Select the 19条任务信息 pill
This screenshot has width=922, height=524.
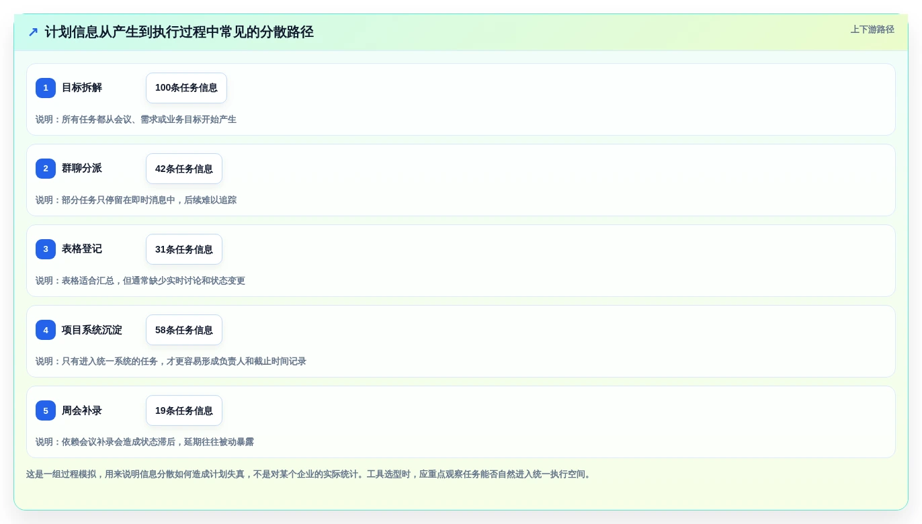tap(184, 410)
